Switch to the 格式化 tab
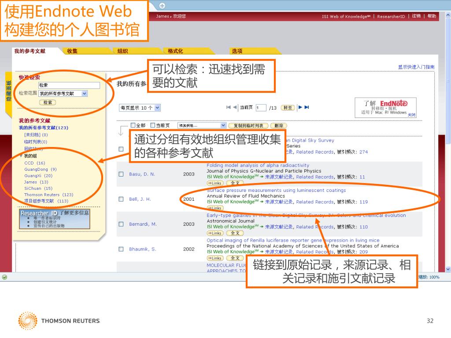This screenshot has height=338, width=451. tap(175, 51)
